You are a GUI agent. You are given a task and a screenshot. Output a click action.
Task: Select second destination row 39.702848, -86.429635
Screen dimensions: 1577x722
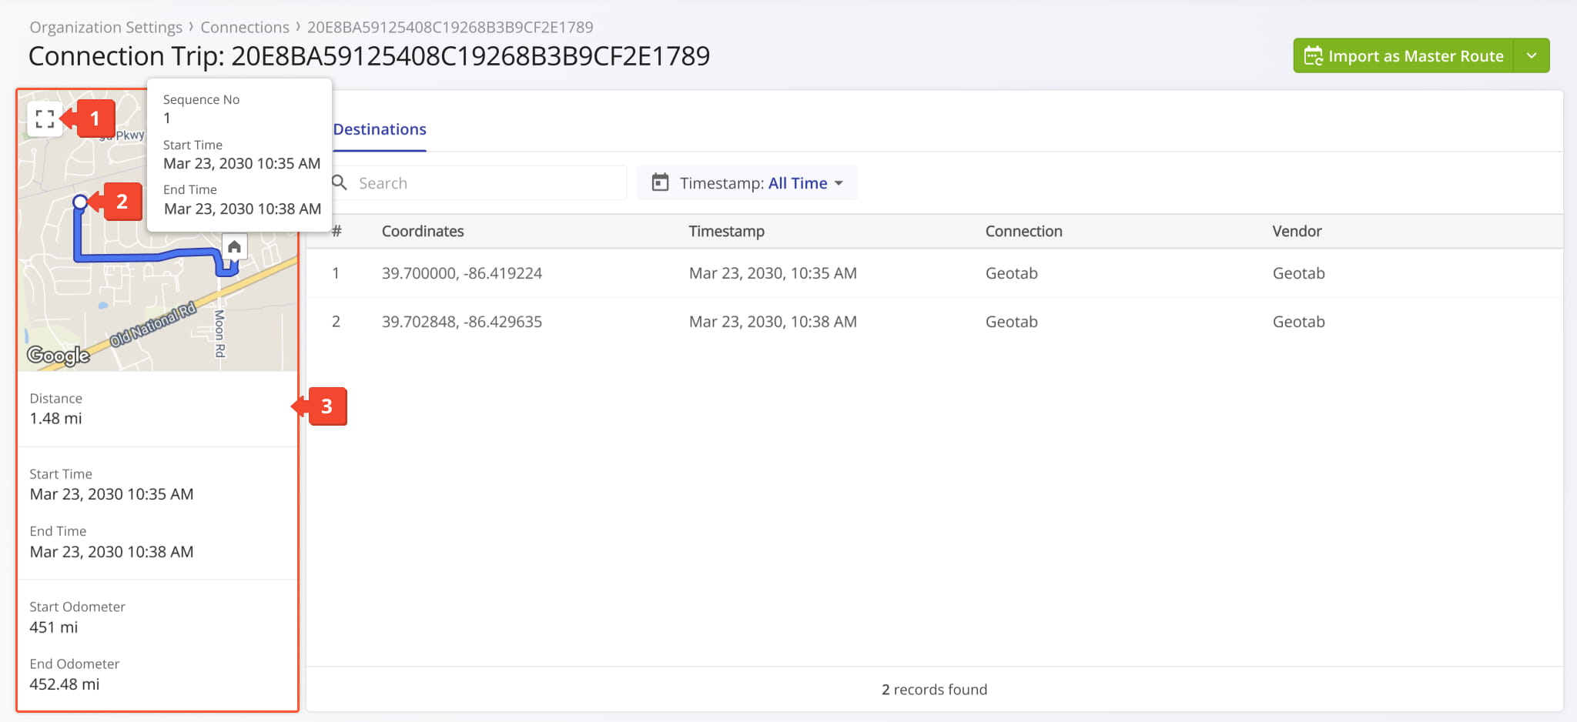pyautogui.click(x=462, y=322)
